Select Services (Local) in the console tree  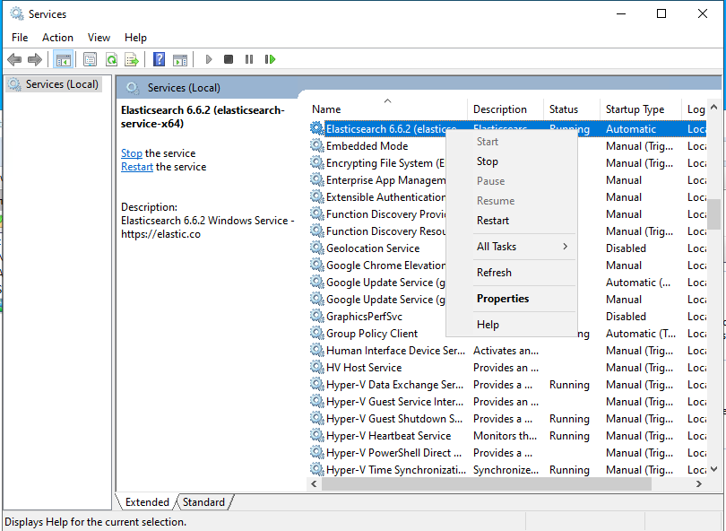54,84
